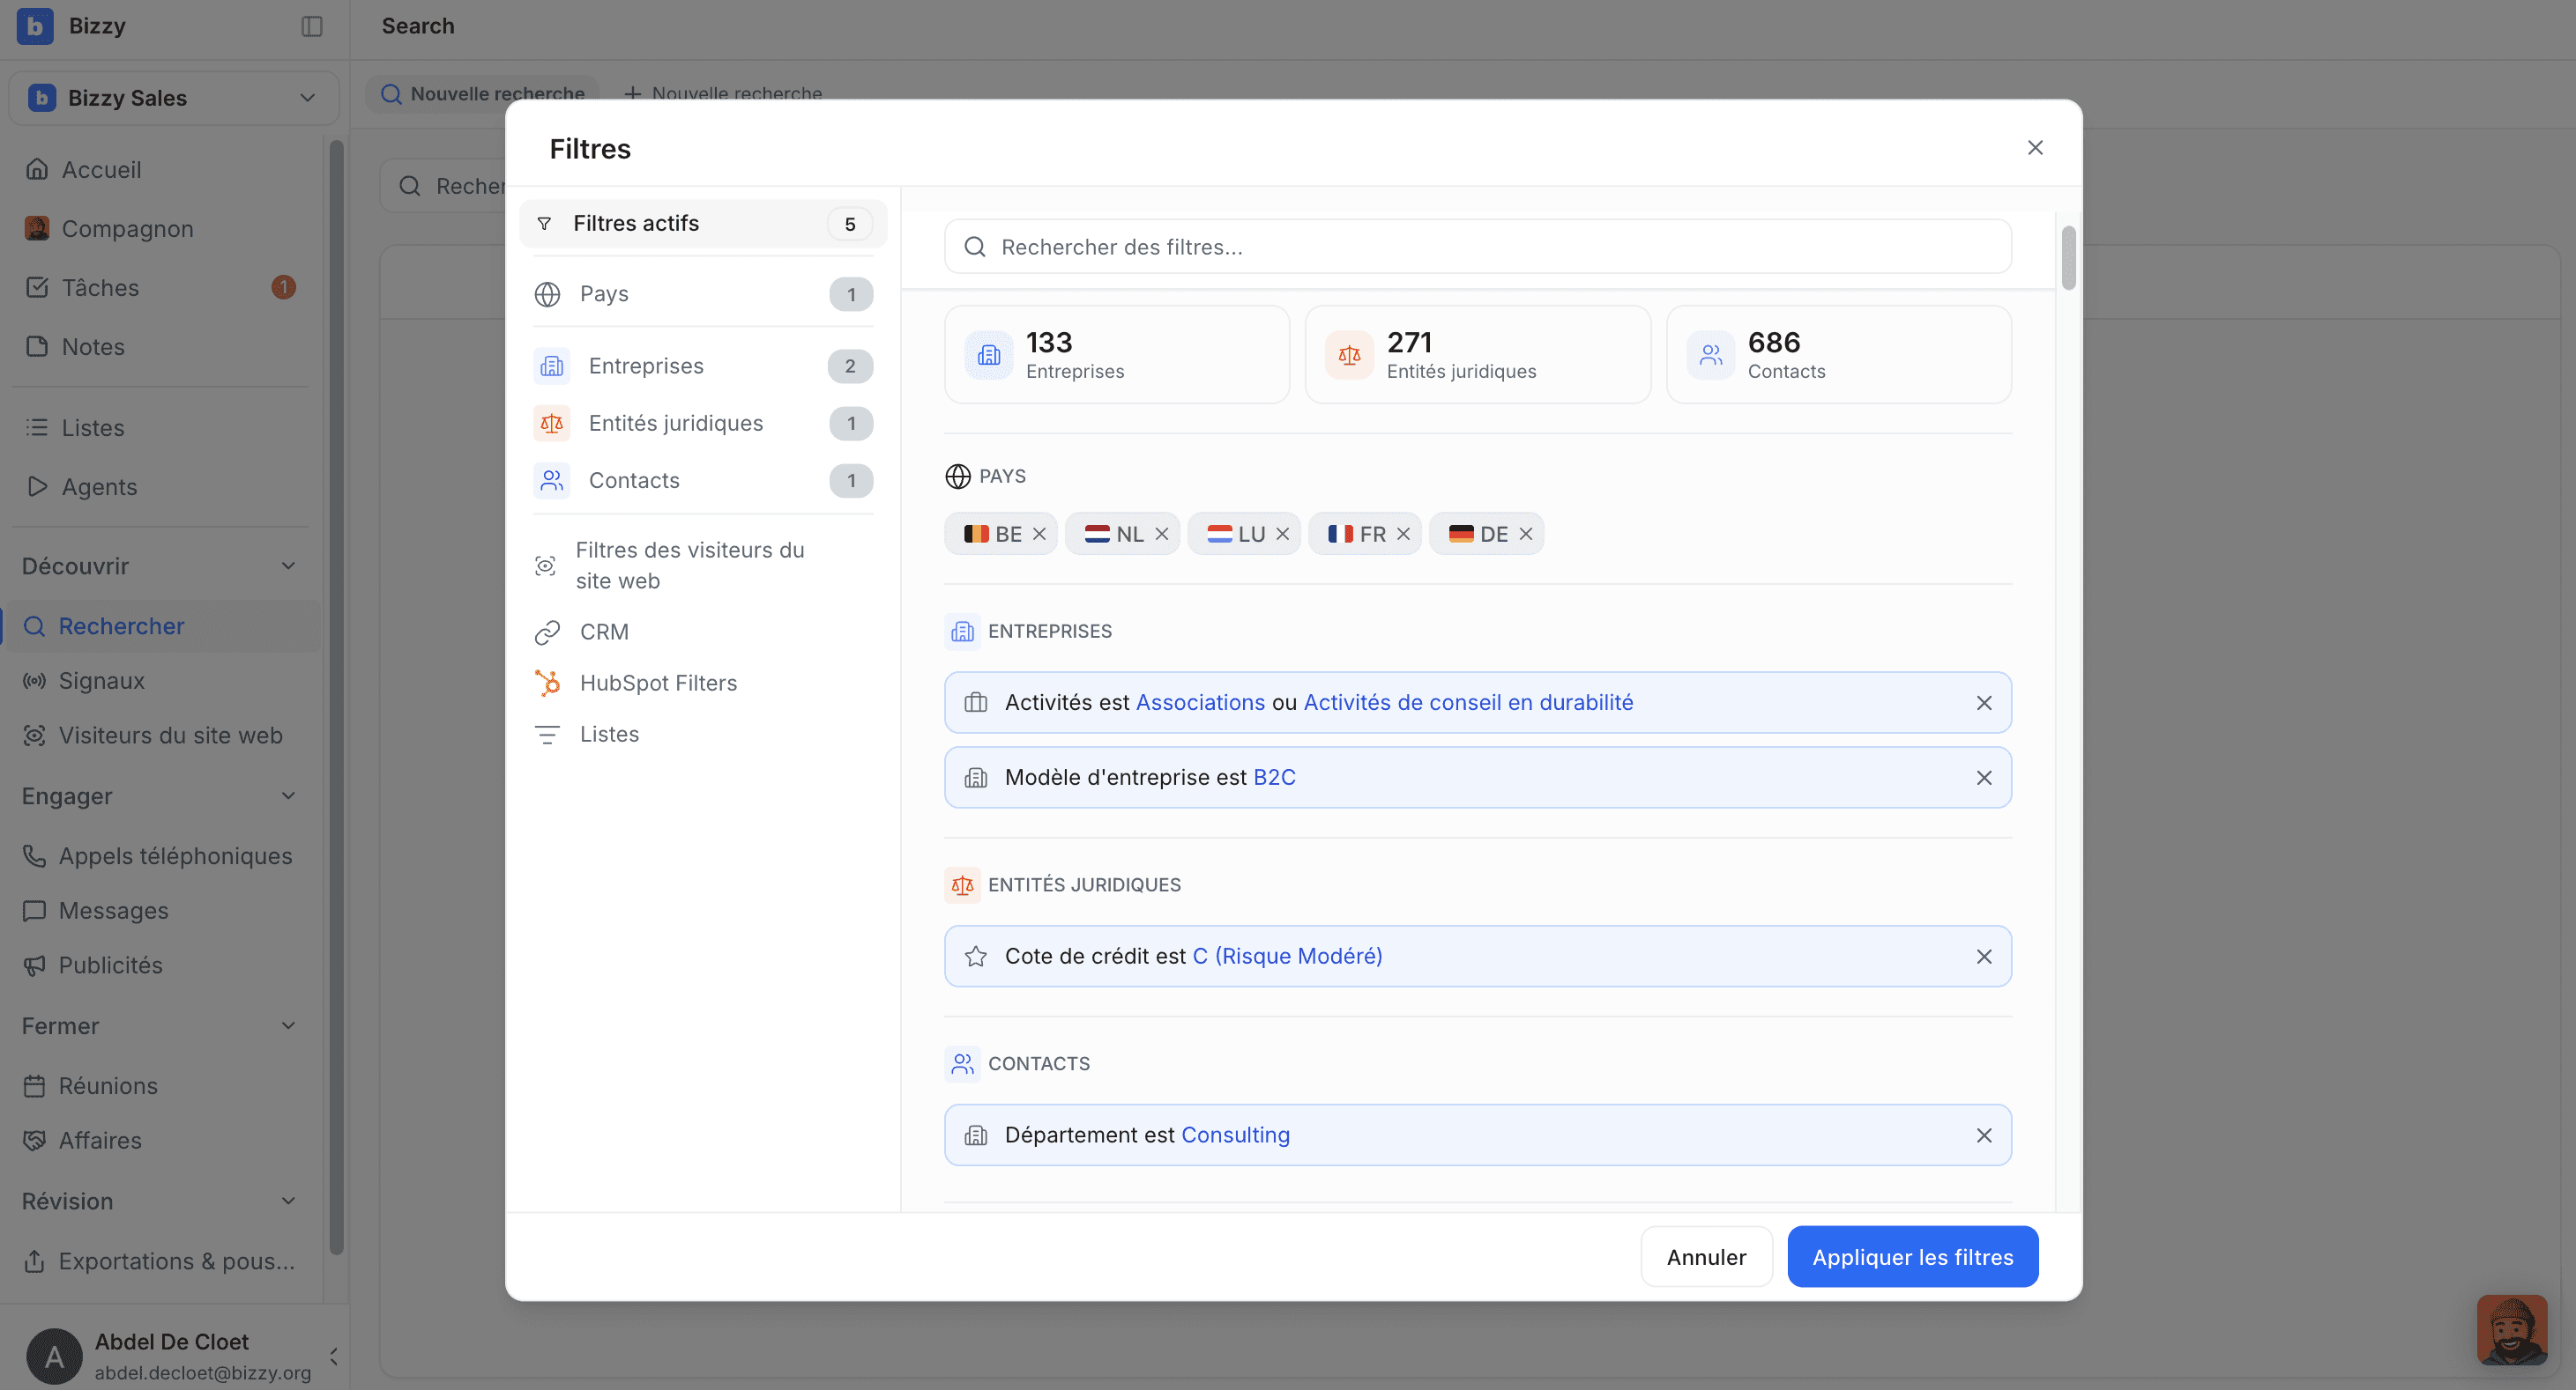Remove the Département filter
The image size is (2576, 1390).
click(1984, 1136)
